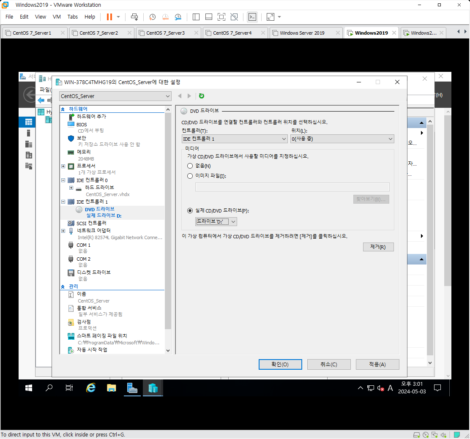Collapse the 하드웨어 section header
The height and width of the screenshot is (439, 470).
[63, 109]
